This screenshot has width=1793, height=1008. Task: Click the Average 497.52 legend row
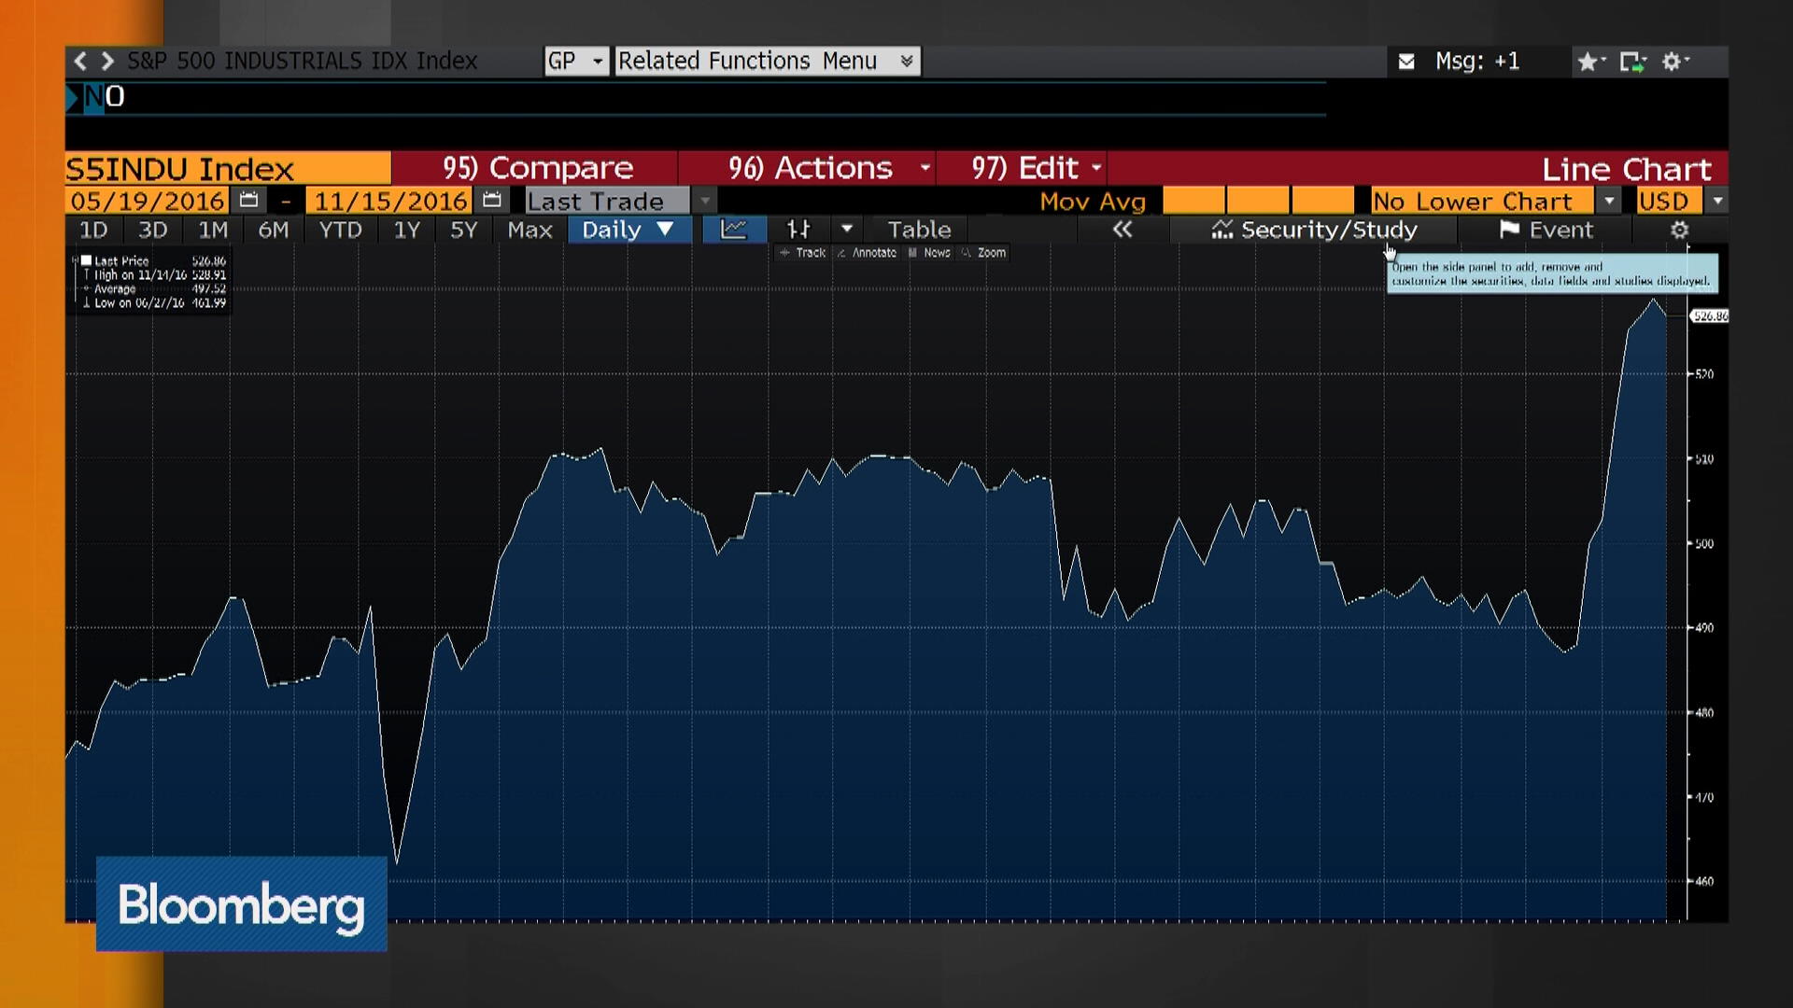154,289
